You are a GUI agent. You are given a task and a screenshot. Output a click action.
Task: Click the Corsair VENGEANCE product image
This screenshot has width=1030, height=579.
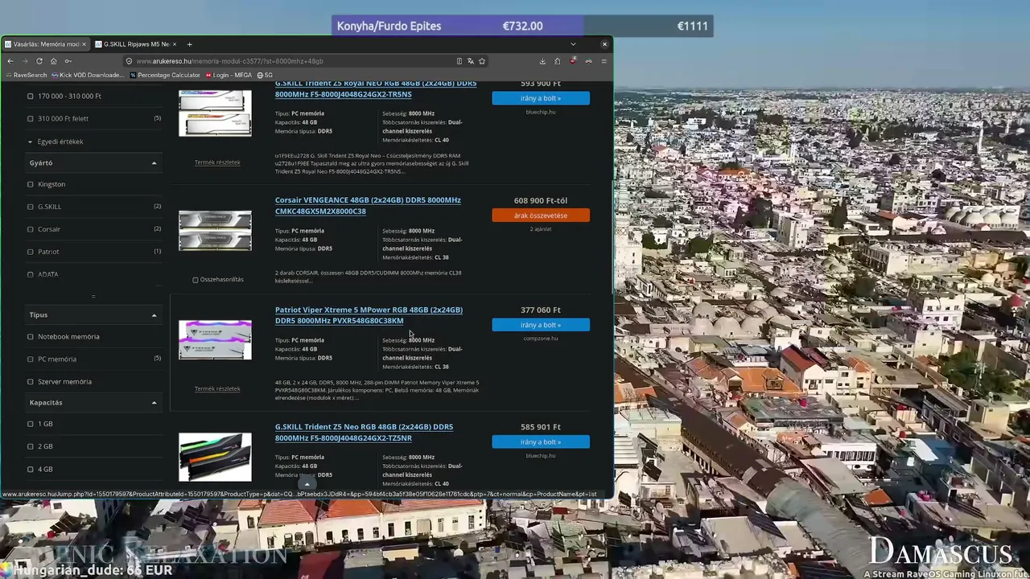[215, 231]
